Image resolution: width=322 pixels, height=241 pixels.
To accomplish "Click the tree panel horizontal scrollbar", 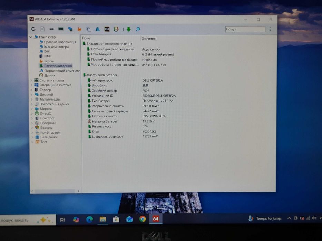I will click(55, 191).
